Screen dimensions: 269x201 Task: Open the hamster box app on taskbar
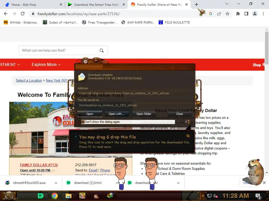click(82, 196)
